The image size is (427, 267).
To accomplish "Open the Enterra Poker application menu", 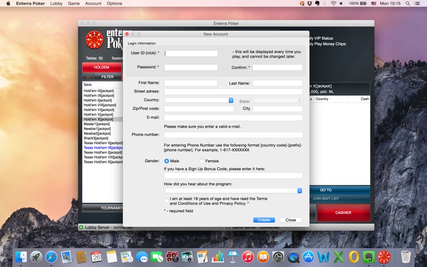I will click(30, 4).
